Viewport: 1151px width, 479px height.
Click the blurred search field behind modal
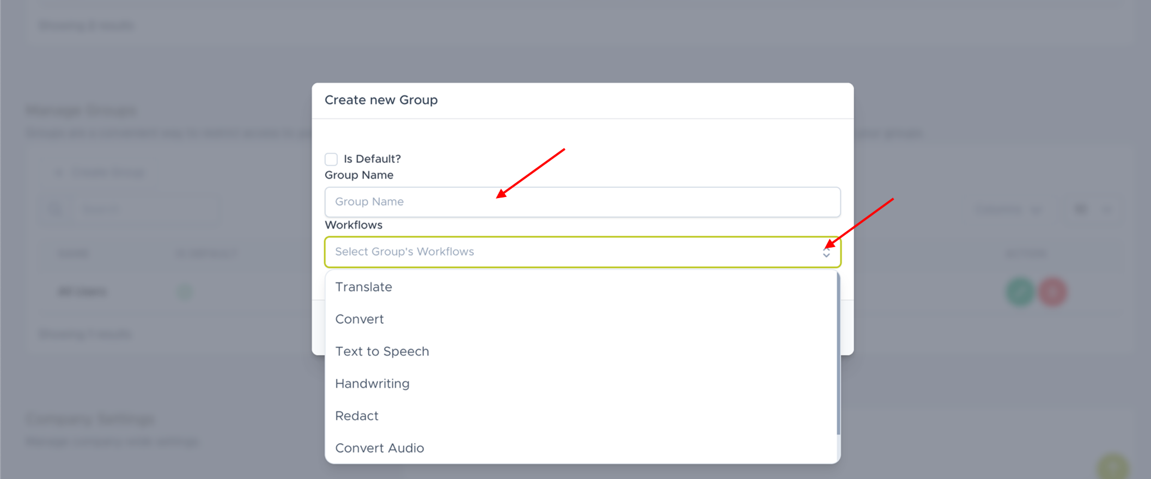[x=147, y=210]
